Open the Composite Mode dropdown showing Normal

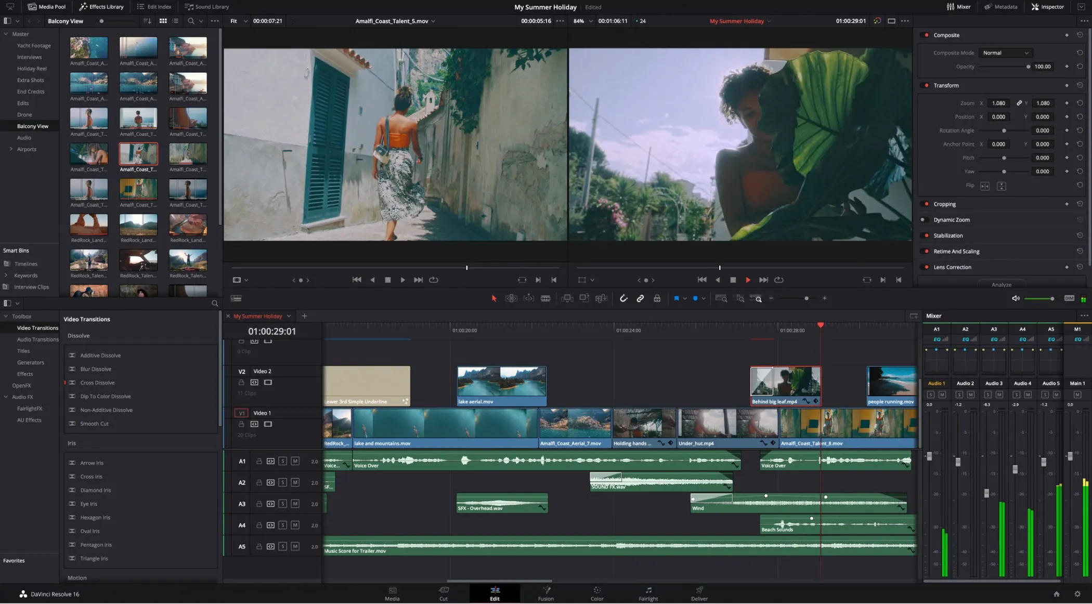pos(1005,52)
